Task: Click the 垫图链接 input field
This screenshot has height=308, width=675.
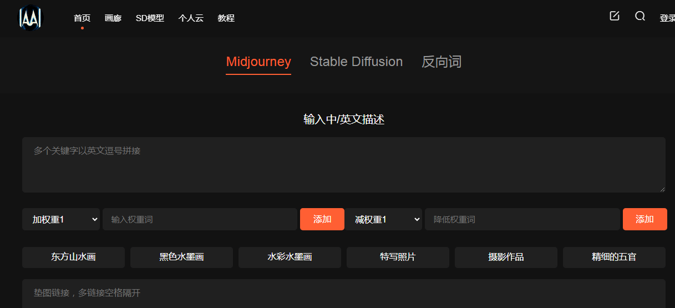Action: (x=343, y=292)
